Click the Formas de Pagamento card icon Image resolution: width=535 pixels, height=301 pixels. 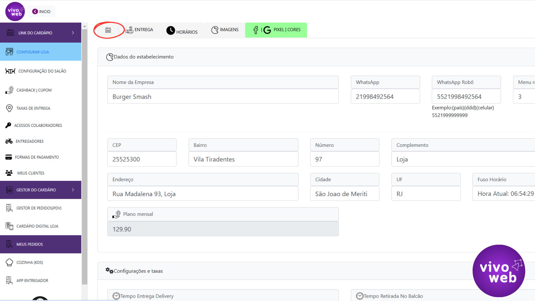pos(9,157)
